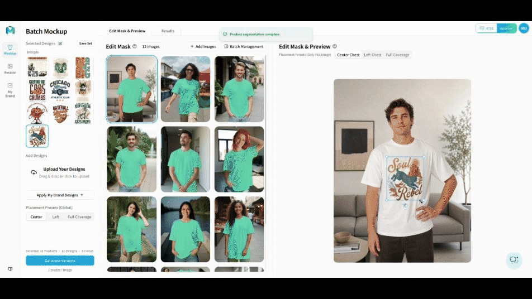Click the info icon beside Edit Mask

coord(135,46)
